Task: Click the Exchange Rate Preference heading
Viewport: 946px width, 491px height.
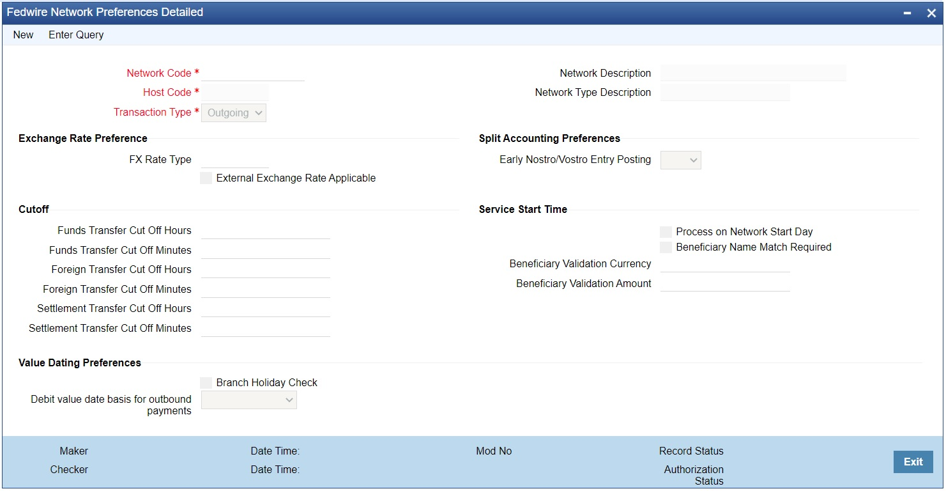Action: click(83, 138)
